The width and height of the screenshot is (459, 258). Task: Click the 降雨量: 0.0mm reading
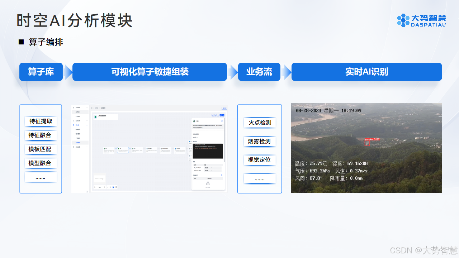tap(346, 178)
